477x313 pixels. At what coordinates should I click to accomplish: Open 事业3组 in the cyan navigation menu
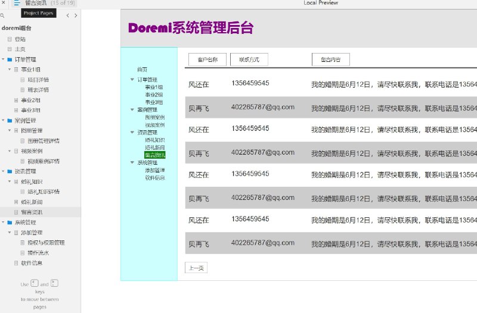[154, 102]
